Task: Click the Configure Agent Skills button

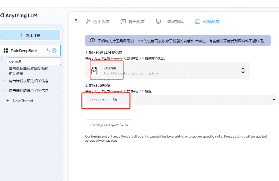Action: click(x=109, y=125)
